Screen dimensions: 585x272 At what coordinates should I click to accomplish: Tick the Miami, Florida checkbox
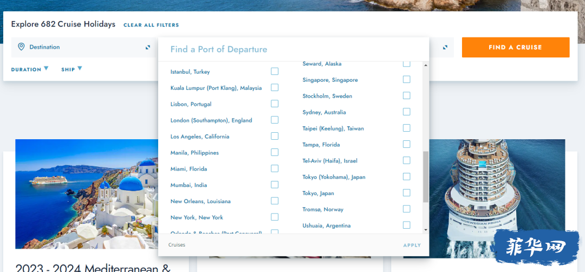coord(275,169)
